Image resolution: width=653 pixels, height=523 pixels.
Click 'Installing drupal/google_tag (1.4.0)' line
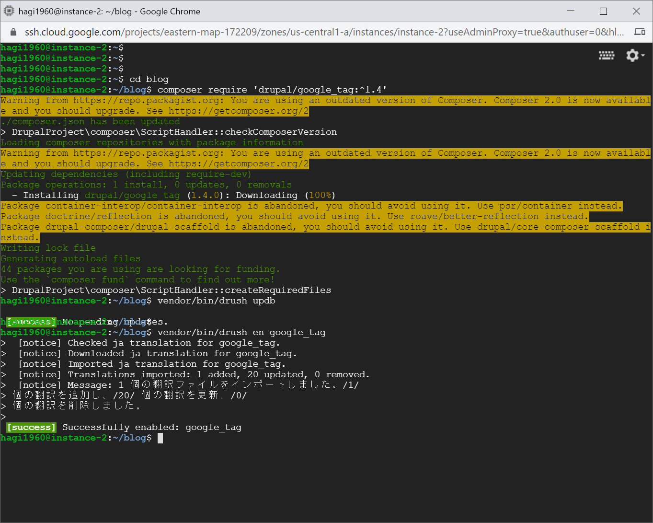(x=173, y=195)
